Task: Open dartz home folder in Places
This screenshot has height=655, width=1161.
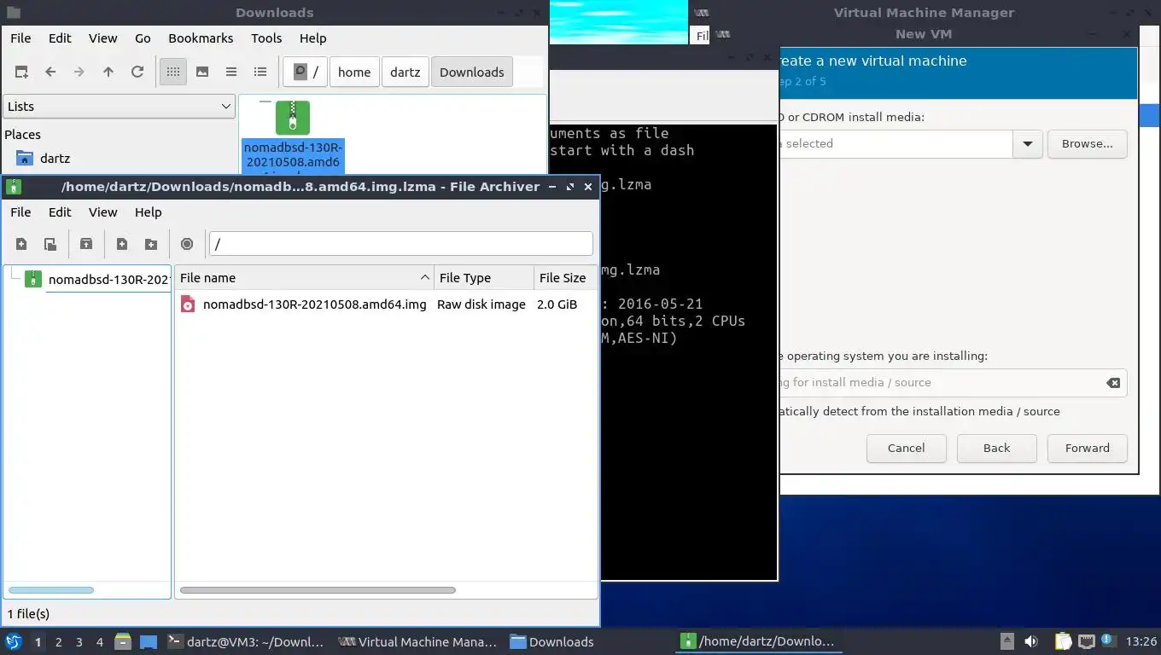Action: pyautogui.click(x=55, y=159)
